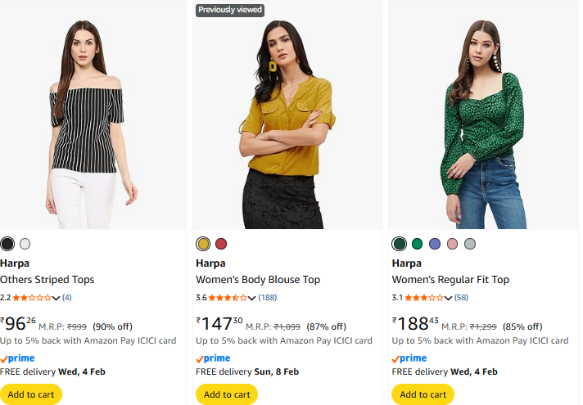Select the grey swatch for Regular Fit Top
Screen dimensions: 583x405
tap(470, 244)
